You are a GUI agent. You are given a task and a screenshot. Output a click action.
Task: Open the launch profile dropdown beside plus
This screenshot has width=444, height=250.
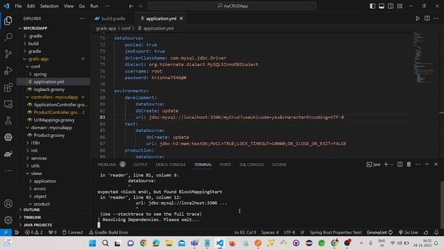(x=392, y=165)
